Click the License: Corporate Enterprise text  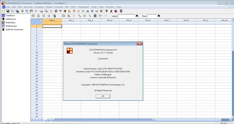[103, 77]
